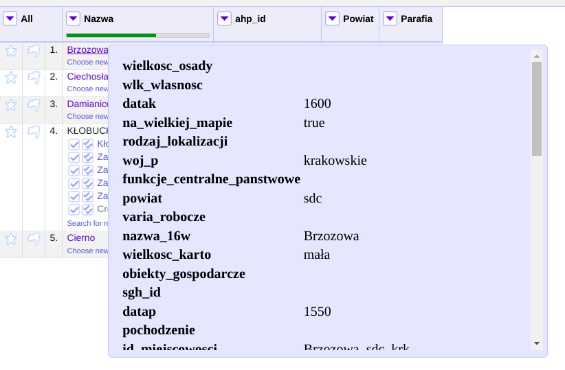Open the Damianice matched link

click(87, 104)
